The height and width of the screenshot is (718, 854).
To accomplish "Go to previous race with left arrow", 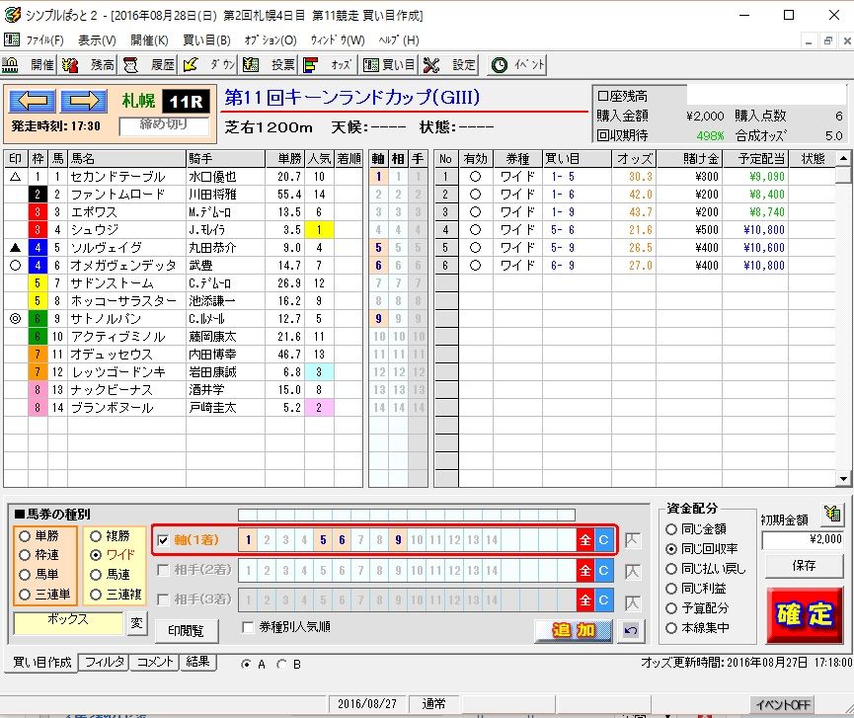I will 33,100.
